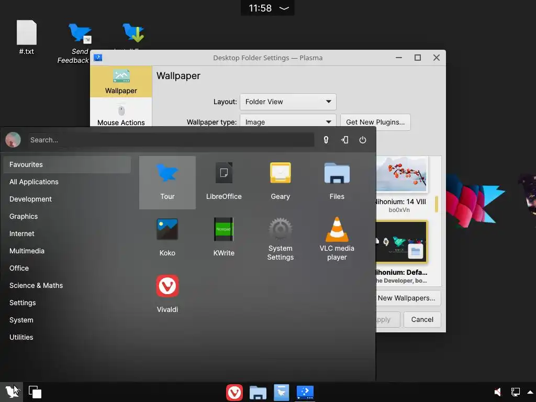Screen dimensions: 536x402
Task: Click Cancel in Desktop Folder Settings
Action: point(422,320)
